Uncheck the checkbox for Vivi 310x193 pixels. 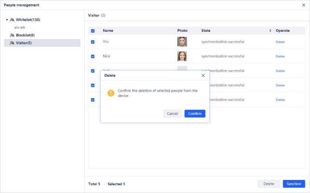(x=93, y=41)
